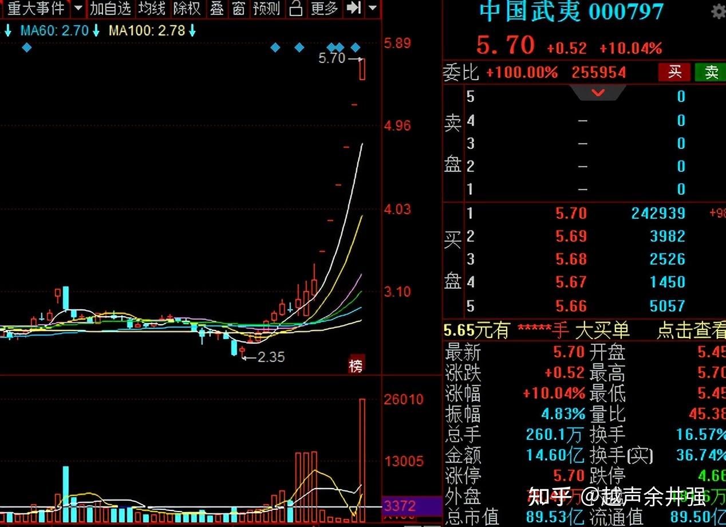This screenshot has height=527, width=726.
Task: Click the red 榜 badge on chart
Action: (x=356, y=365)
